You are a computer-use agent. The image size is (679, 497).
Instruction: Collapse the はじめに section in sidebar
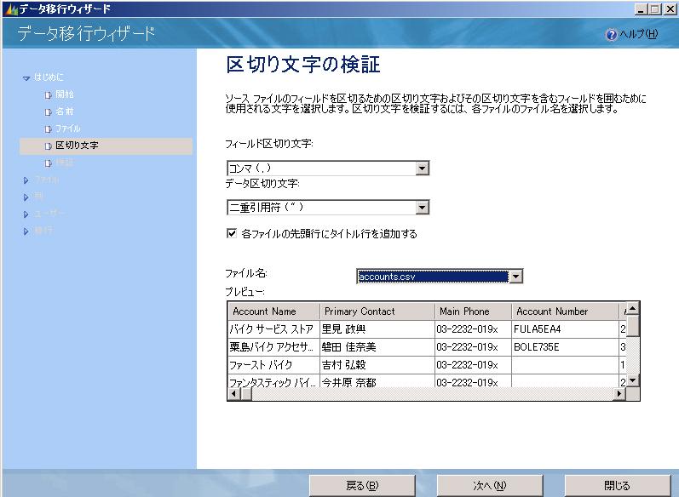pos(26,78)
